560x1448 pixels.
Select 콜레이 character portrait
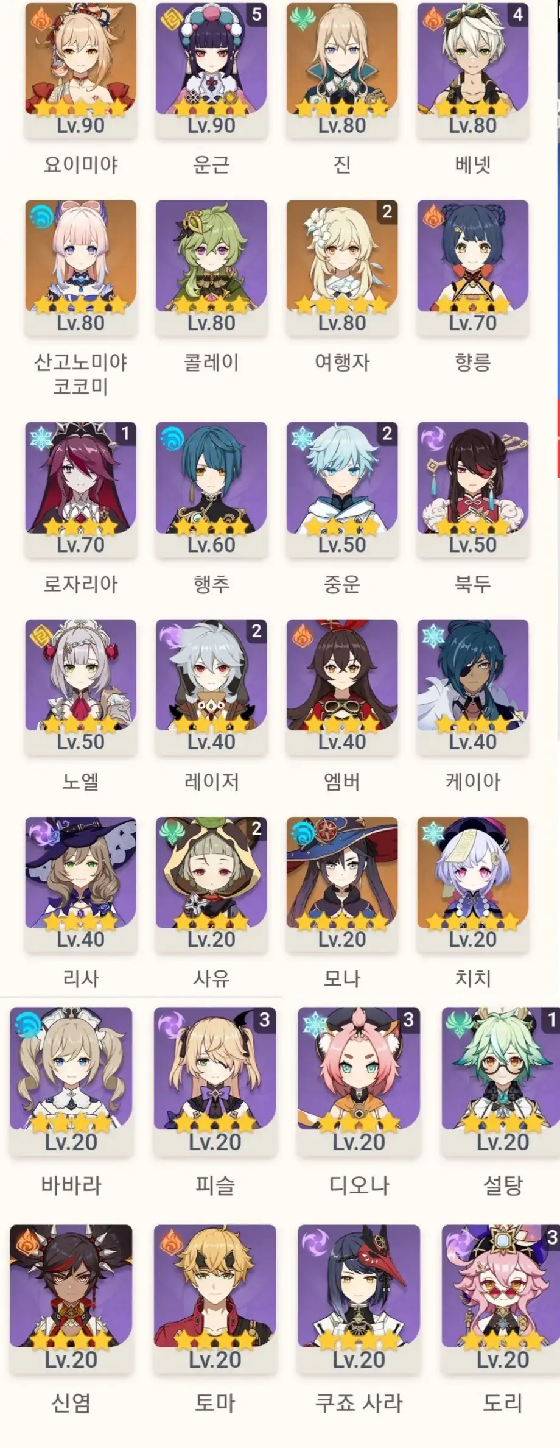coord(211,256)
